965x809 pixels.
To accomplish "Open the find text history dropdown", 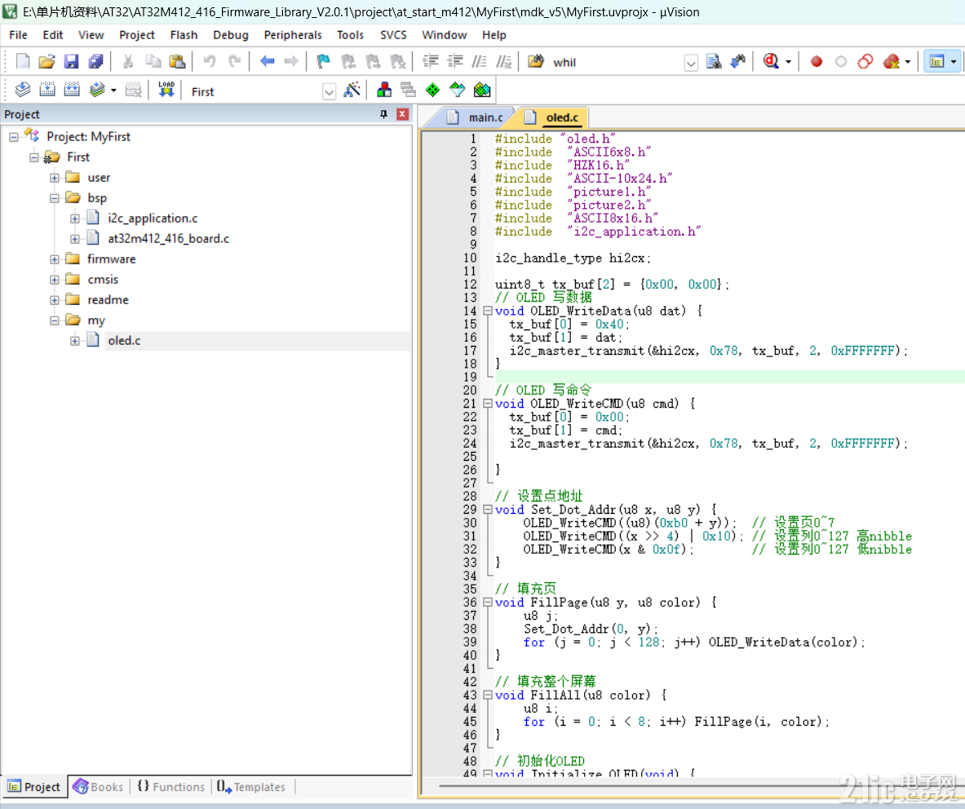I will [x=691, y=63].
